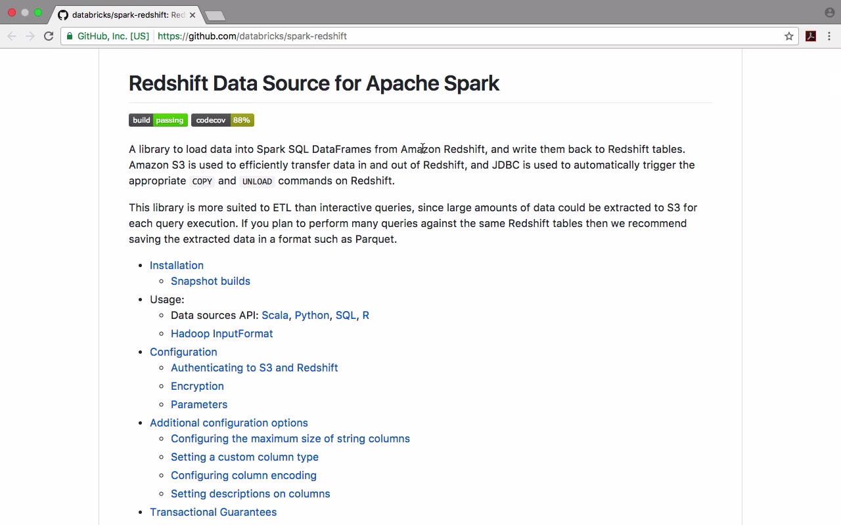This screenshot has height=525, width=841.
Task: Click the browser forward arrow
Action: click(x=30, y=36)
